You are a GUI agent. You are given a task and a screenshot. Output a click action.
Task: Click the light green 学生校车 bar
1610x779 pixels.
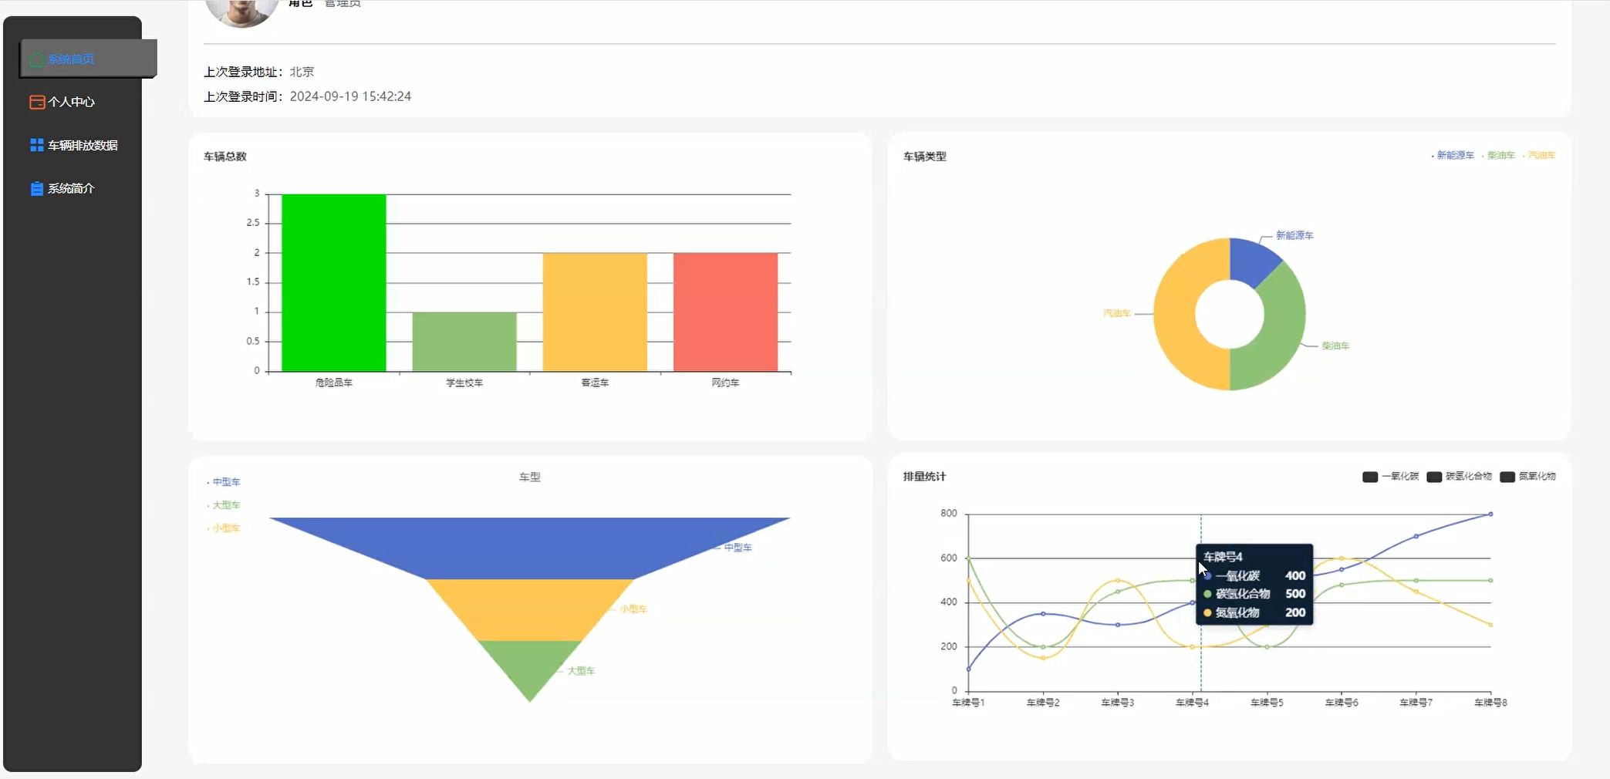point(464,342)
